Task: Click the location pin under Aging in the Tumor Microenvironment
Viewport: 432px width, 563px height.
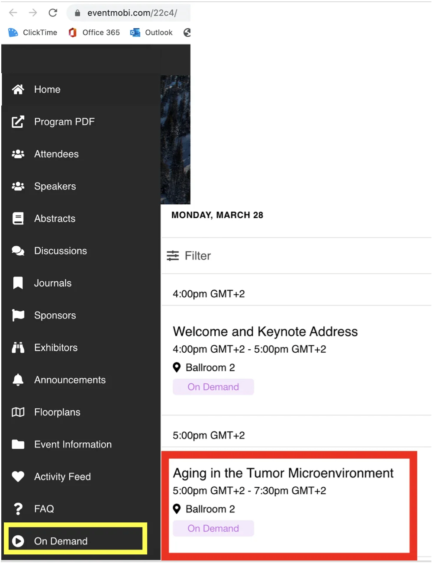Action: (x=177, y=509)
